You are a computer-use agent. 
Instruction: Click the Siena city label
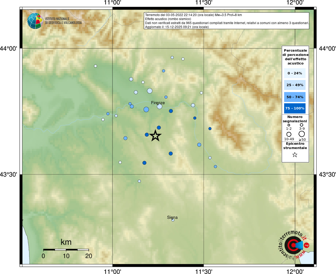point(172,217)
